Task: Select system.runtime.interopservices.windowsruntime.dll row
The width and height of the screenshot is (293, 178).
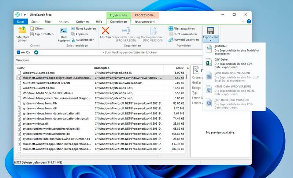Action: pyautogui.click(x=101, y=139)
